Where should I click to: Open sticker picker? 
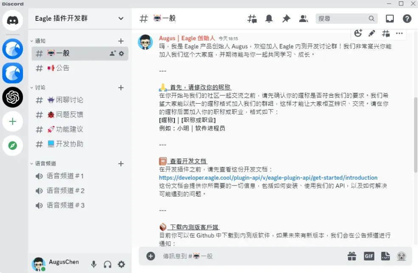pyautogui.click(x=385, y=256)
